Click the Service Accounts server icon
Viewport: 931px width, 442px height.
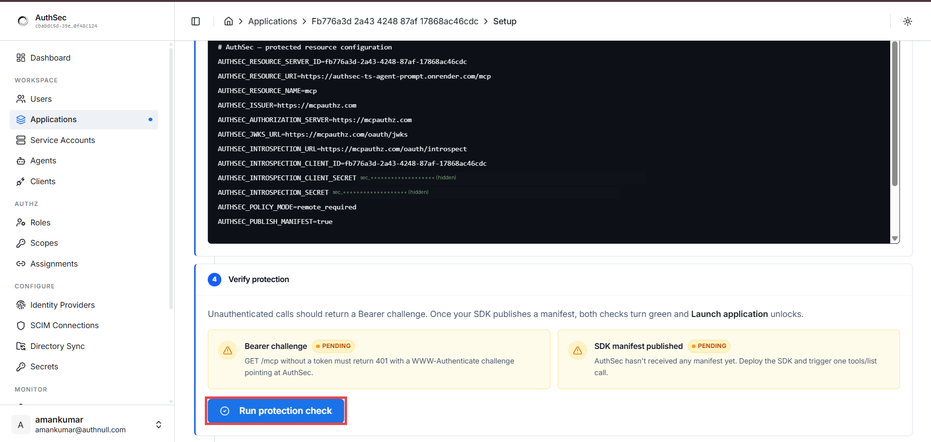click(21, 140)
